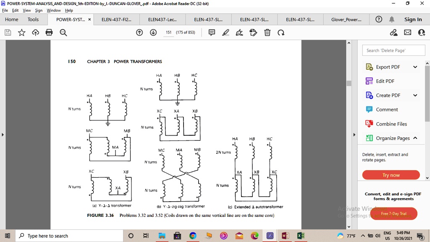Screen dimensions: 430x242
Task: Expand the left navigation pane arrow
Action: pyautogui.click(x=3, y=135)
